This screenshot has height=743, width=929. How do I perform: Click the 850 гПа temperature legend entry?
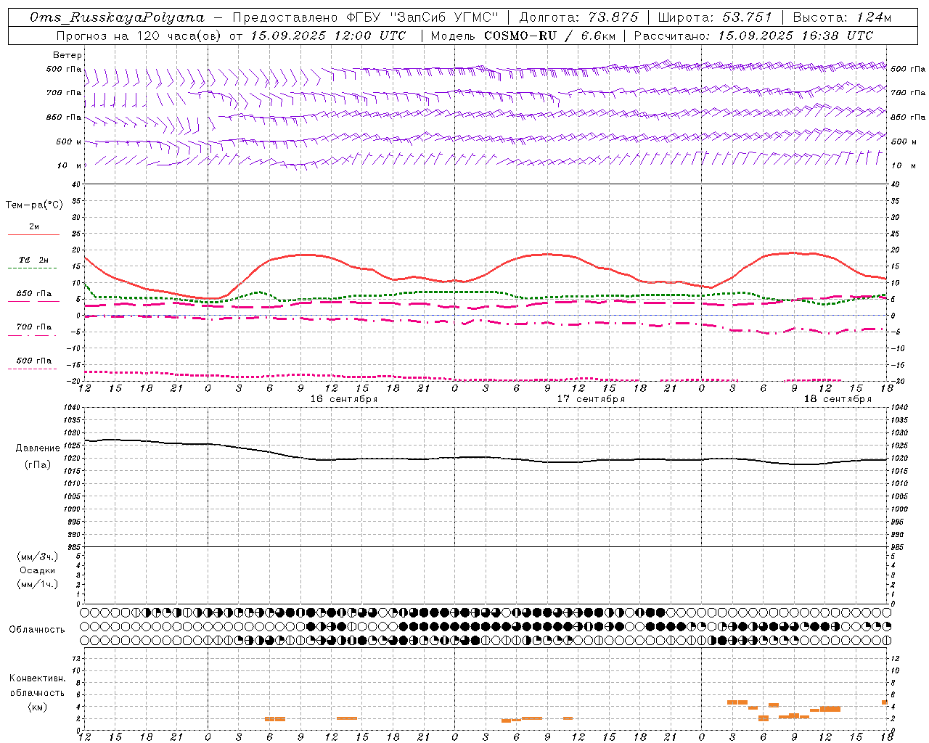click(34, 294)
